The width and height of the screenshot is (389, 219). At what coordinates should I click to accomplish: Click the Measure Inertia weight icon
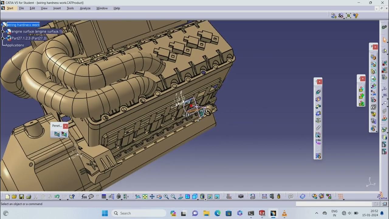[279, 197]
